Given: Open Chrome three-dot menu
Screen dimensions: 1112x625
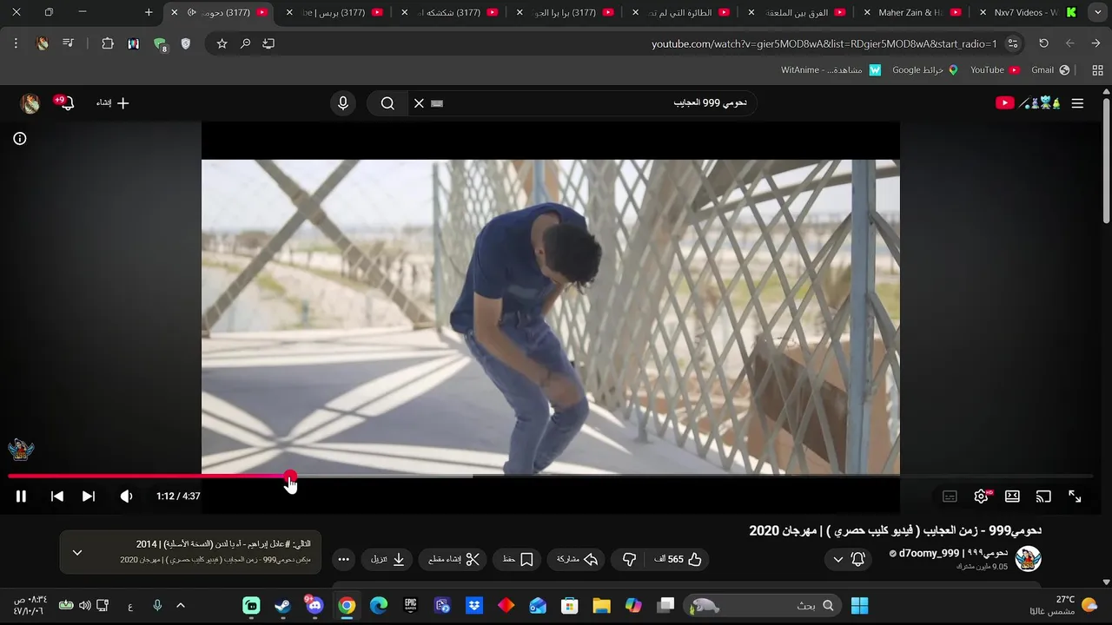Looking at the screenshot, I should (16, 43).
